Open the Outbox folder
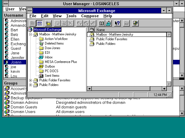 tap(50, 66)
